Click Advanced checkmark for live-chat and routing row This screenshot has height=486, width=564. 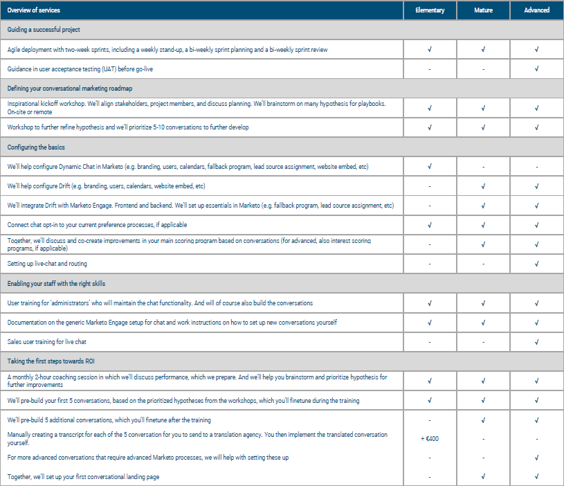[x=536, y=264]
